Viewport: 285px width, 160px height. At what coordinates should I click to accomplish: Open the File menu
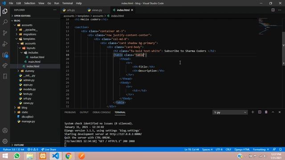point(11,3)
